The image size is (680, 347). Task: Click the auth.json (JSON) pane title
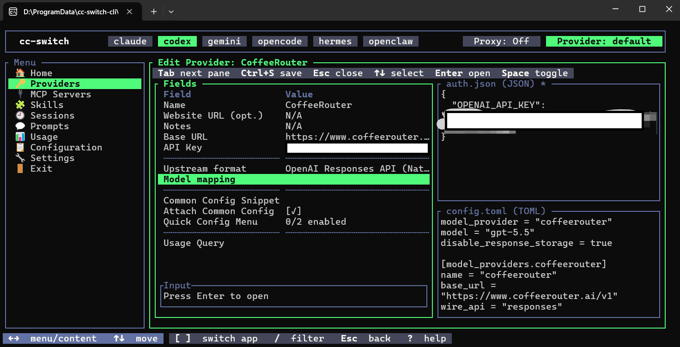pyautogui.click(x=497, y=84)
